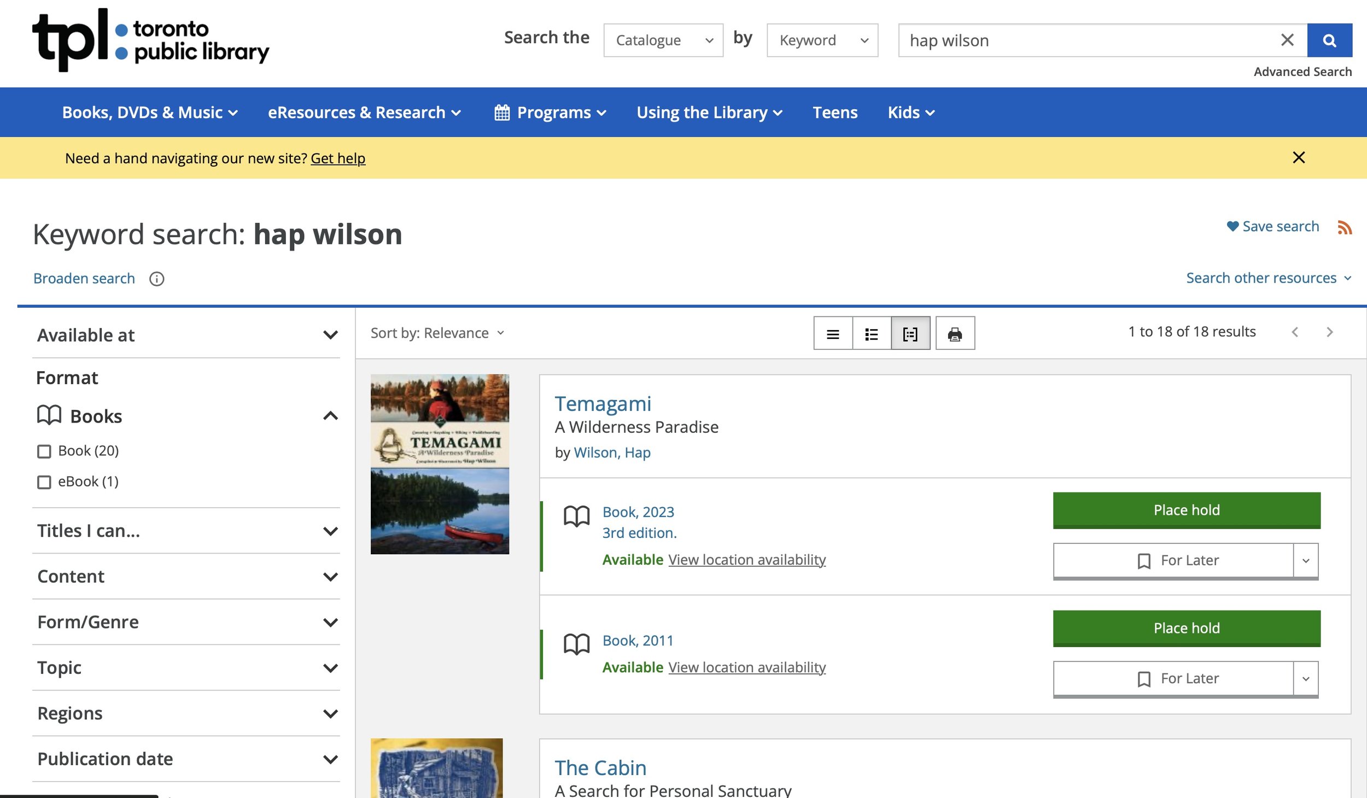Select the bulleted list view icon
The image size is (1367, 798).
tap(872, 334)
